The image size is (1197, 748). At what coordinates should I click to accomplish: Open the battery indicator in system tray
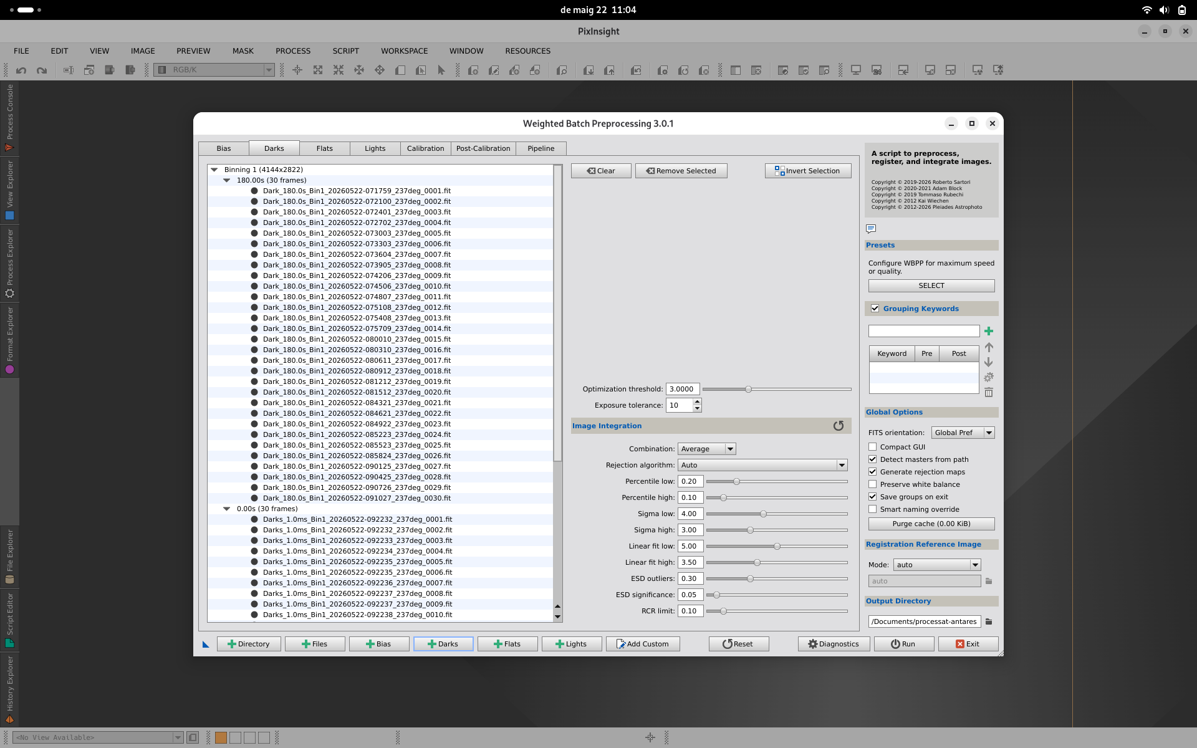(1182, 10)
